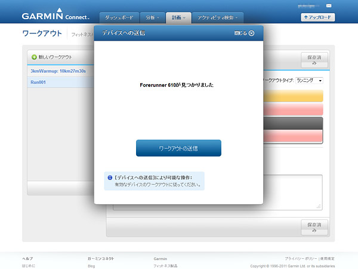Open the ダッシュボード tab
This screenshot has width=358, height=269.
tap(119, 17)
